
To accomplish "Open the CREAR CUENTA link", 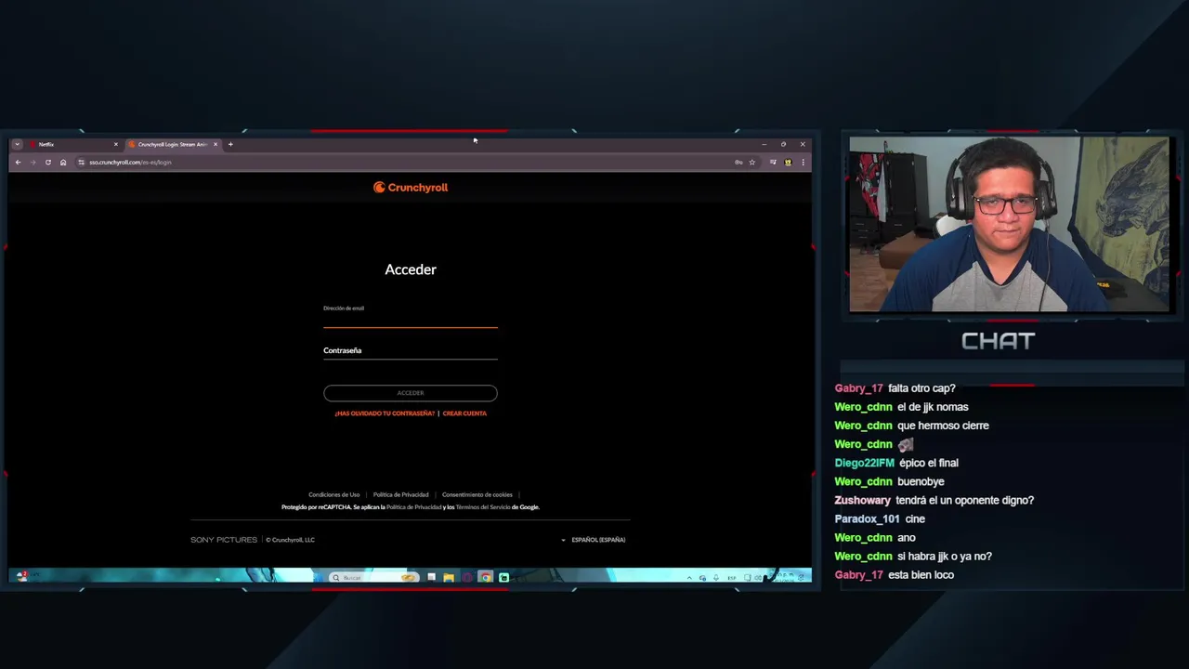I will [464, 413].
